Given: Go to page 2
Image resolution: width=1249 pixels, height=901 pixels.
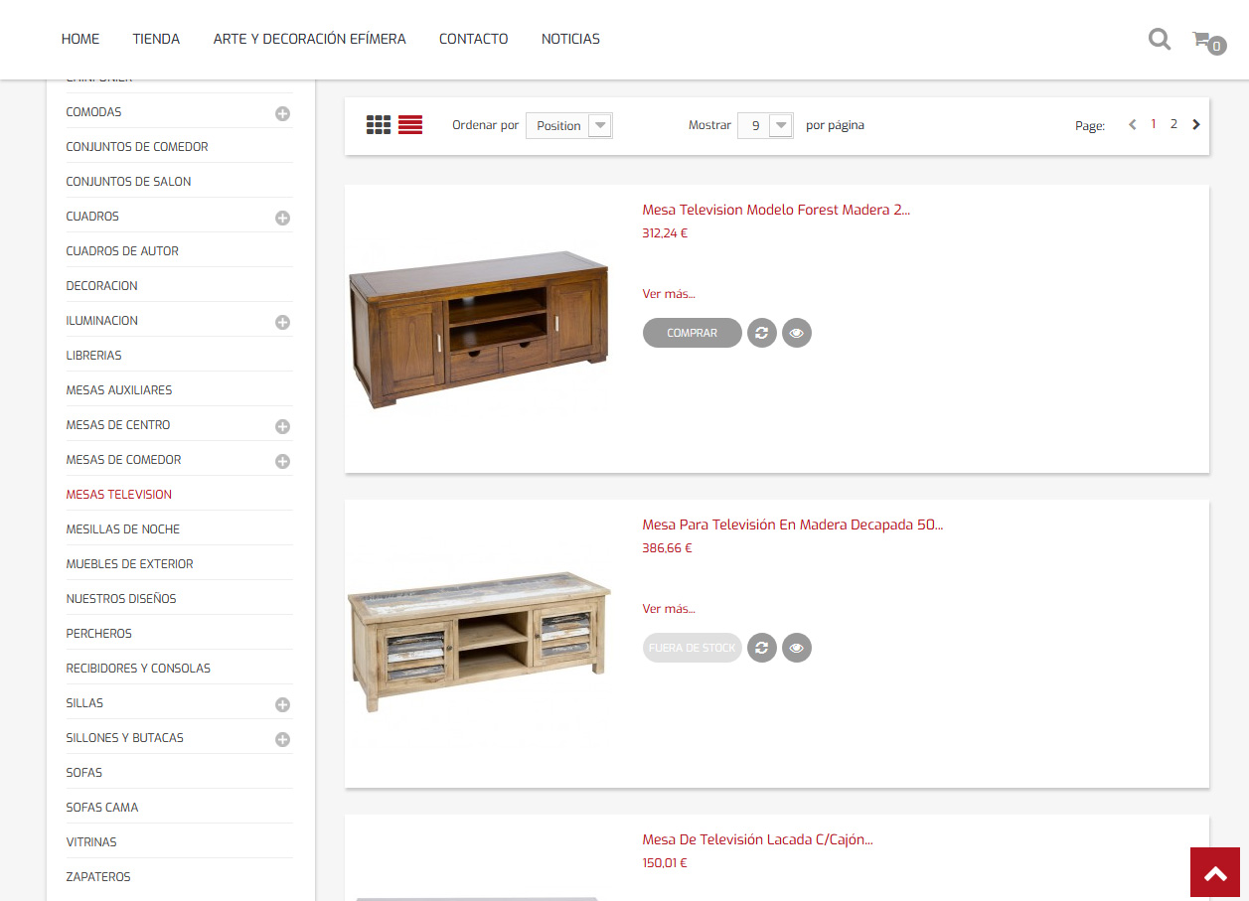Looking at the screenshot, I should pyautogui.click(x=1173, y=125).
